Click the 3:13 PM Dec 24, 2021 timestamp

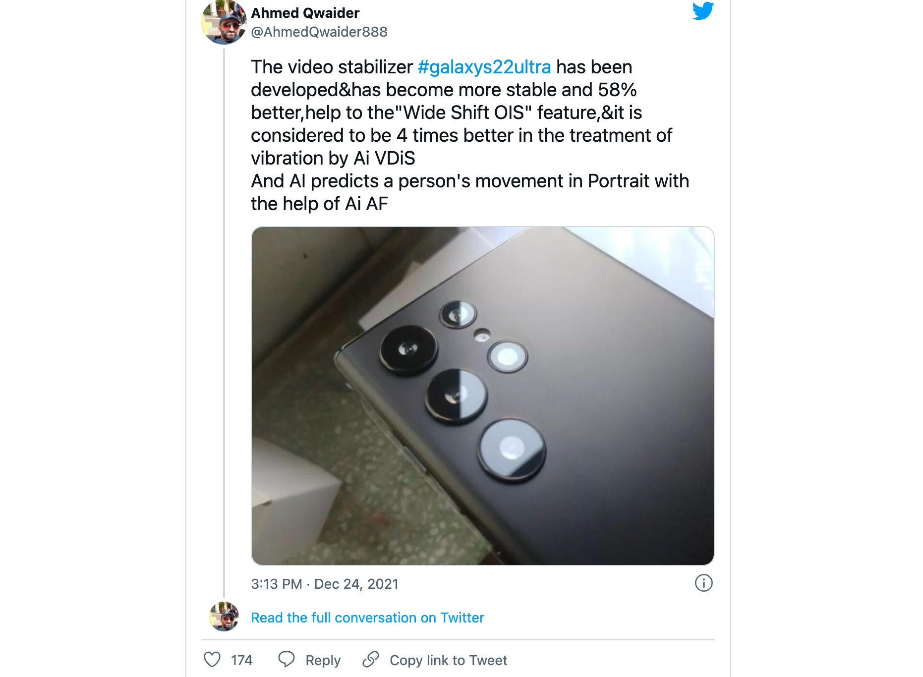click(x=324, y=584)
